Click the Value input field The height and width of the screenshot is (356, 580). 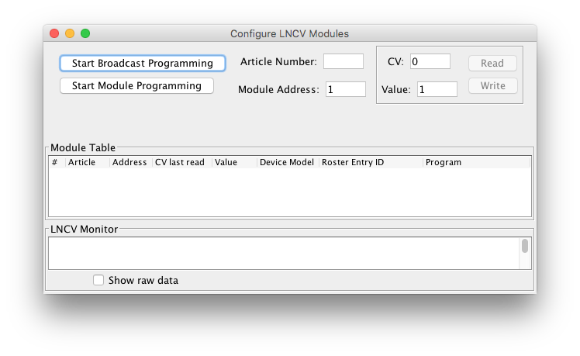[x=437, y=89]
